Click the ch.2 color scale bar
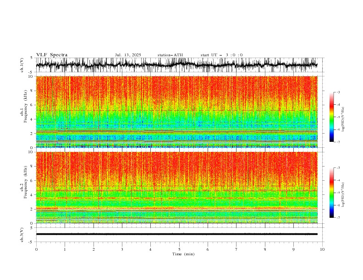This screenshot has width=363, height=280. coord(332,193)
